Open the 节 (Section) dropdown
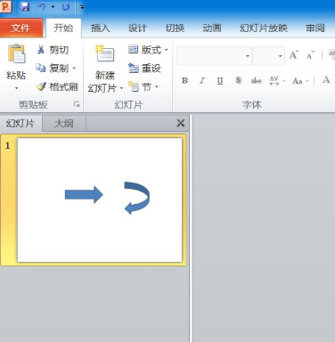335x342 pixels. tap(143, 87)
